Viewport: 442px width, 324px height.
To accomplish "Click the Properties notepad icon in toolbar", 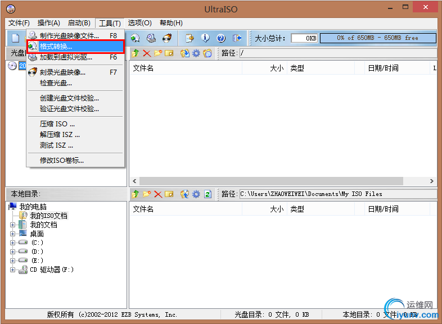I will pyautogui.click(x=190, y=38).
